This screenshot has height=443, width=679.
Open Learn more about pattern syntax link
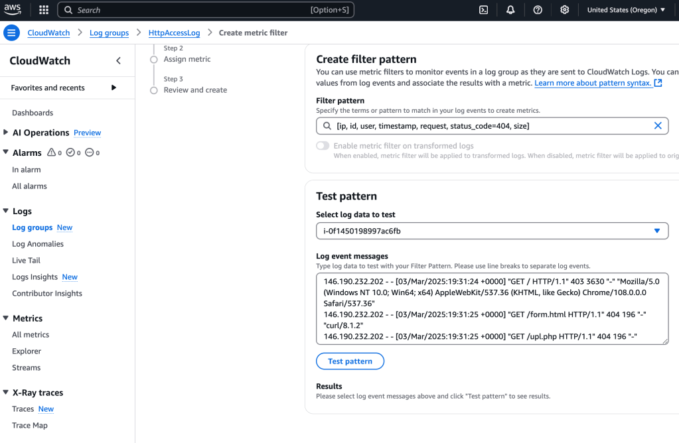(593, 83)
